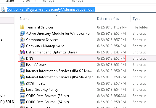Click the address bar location icon
Viewport: 156px width, 108px height.
coord(3,9)
